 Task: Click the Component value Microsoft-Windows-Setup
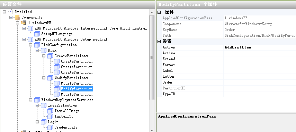pos(248,24)
